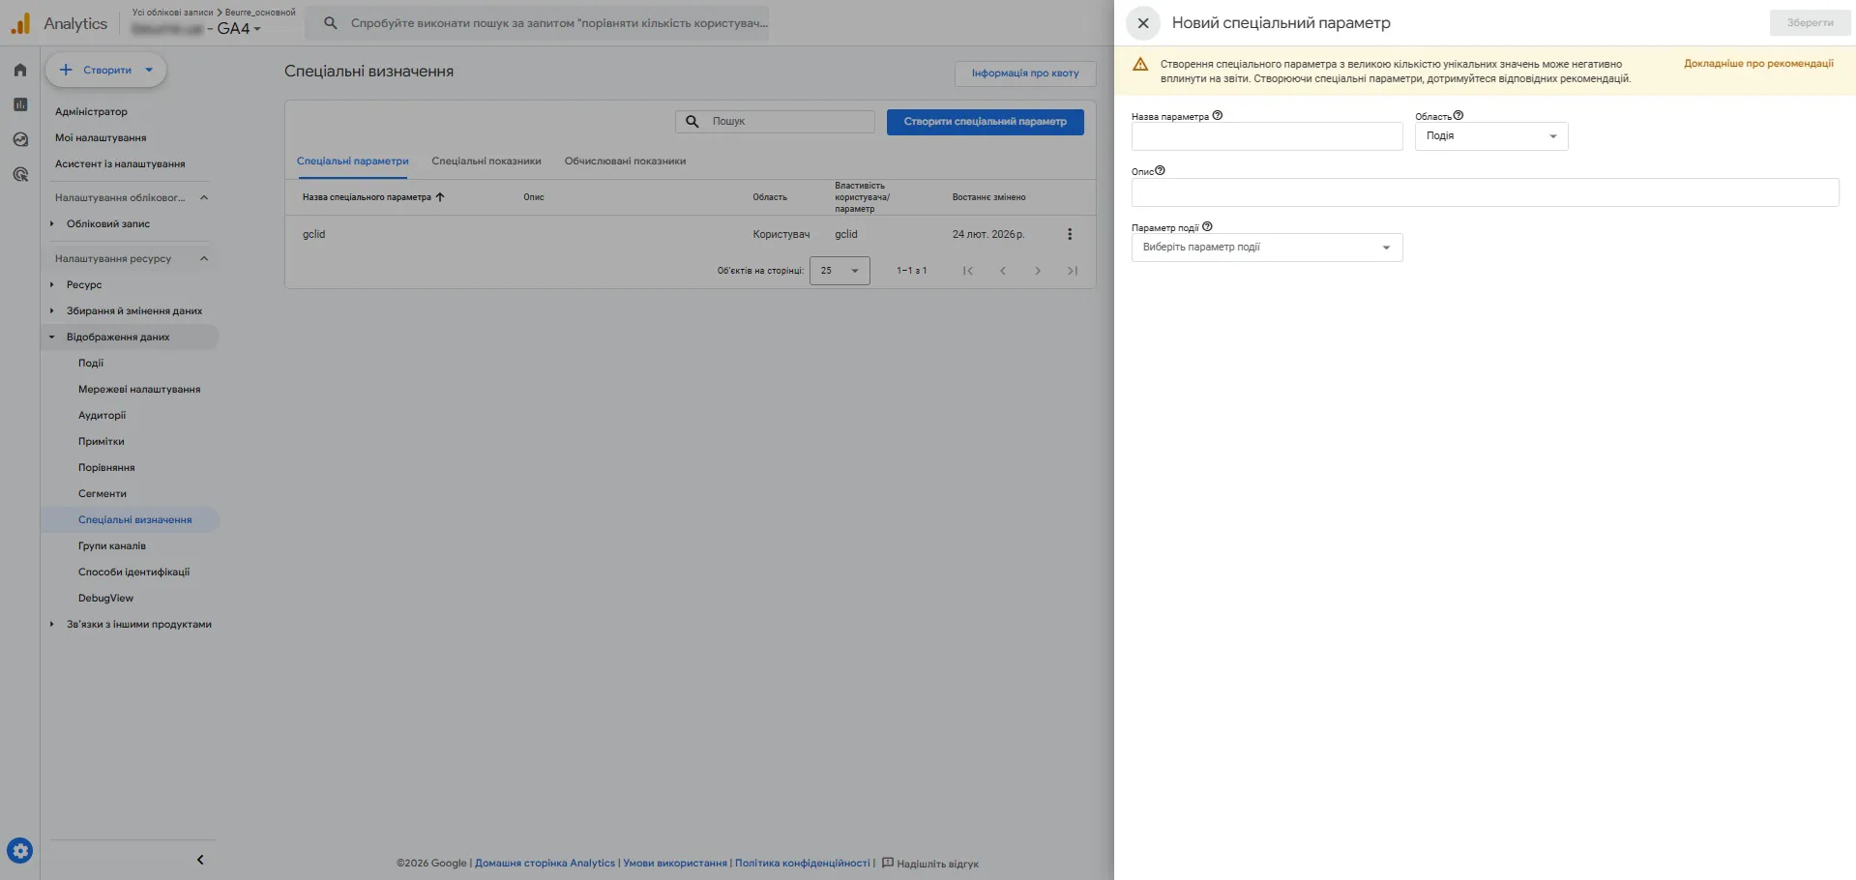Screen dimensions: 1856x880
Task: Click the feedback icon in footer
Action: [887, 863]
